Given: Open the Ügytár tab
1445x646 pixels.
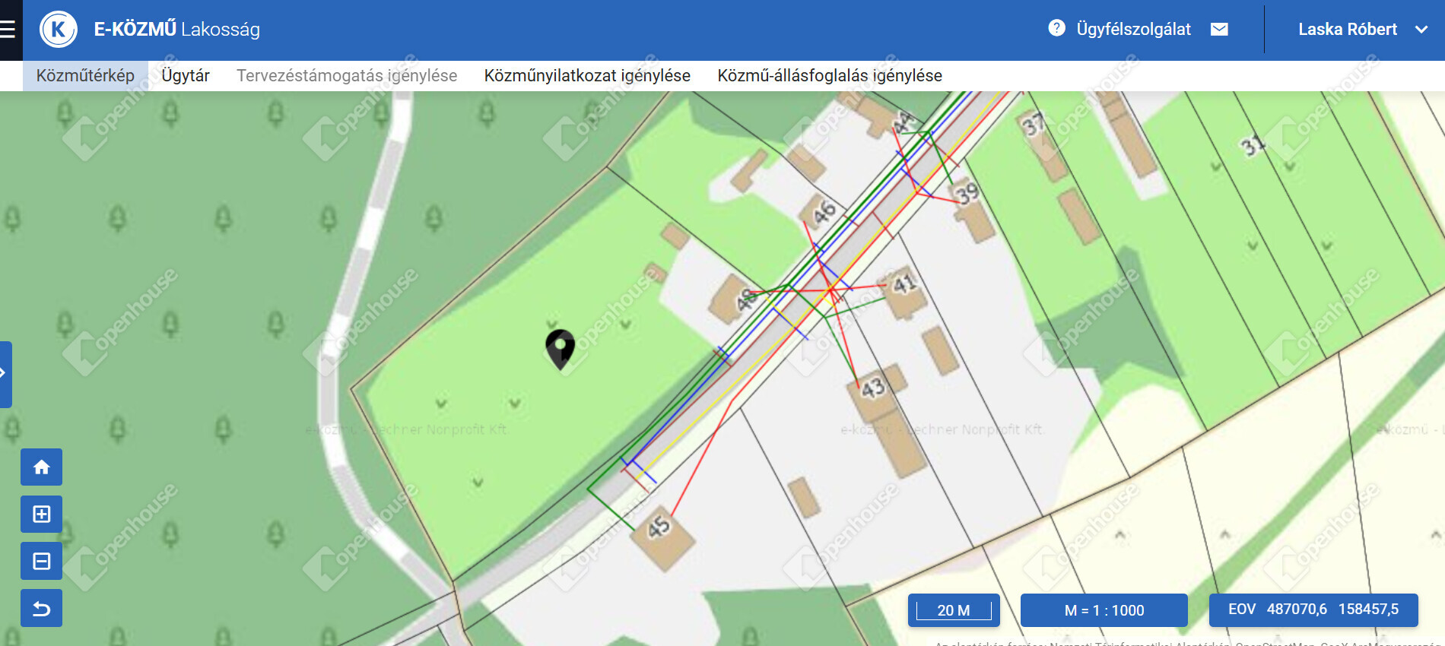Looking at the screenshot, I should point(185,76).
